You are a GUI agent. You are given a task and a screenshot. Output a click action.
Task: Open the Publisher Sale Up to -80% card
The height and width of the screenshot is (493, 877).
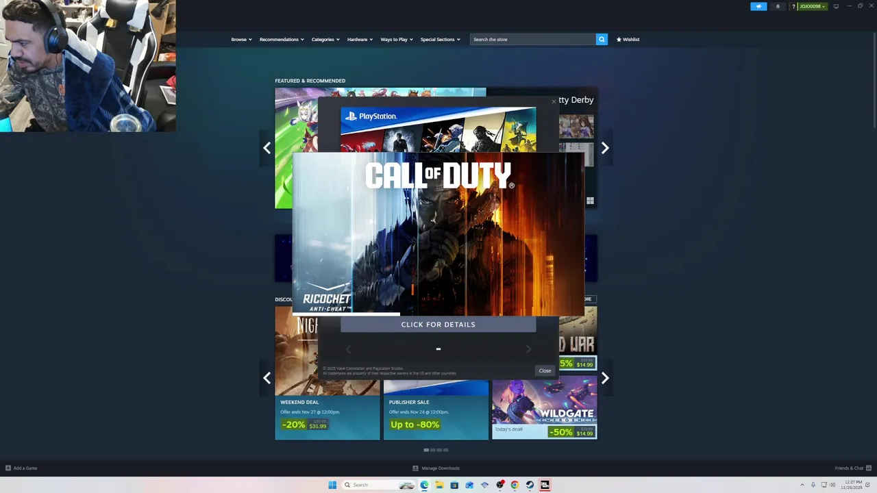(x=436, y=418)
